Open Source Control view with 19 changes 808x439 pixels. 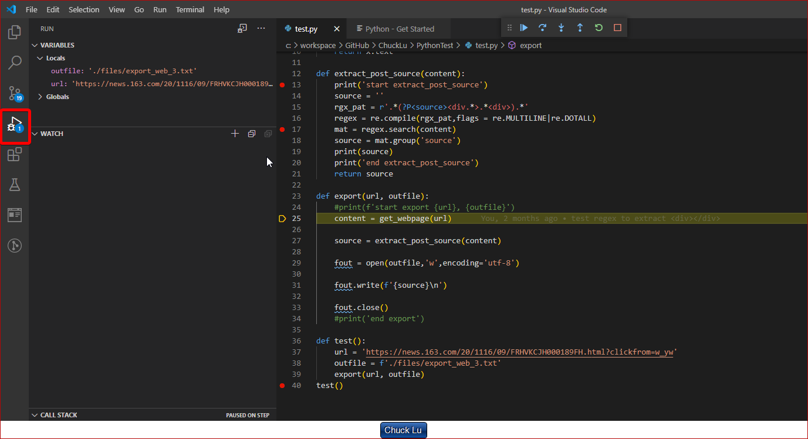(x=15, y=93)
